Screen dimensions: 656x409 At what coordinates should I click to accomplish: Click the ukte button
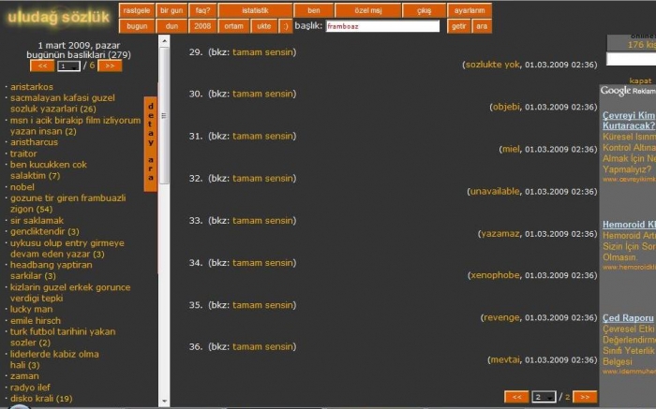(264, 26)
